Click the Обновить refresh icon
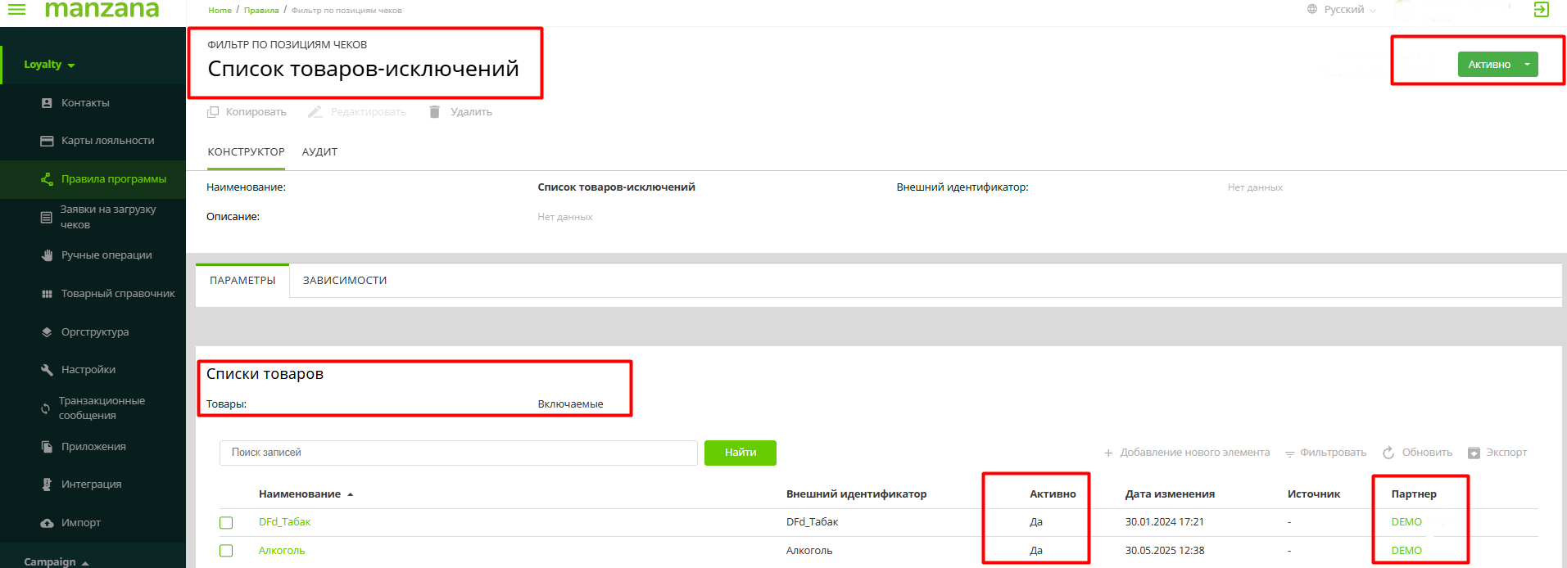The image size is (1567, 568). pos(1388,453)
